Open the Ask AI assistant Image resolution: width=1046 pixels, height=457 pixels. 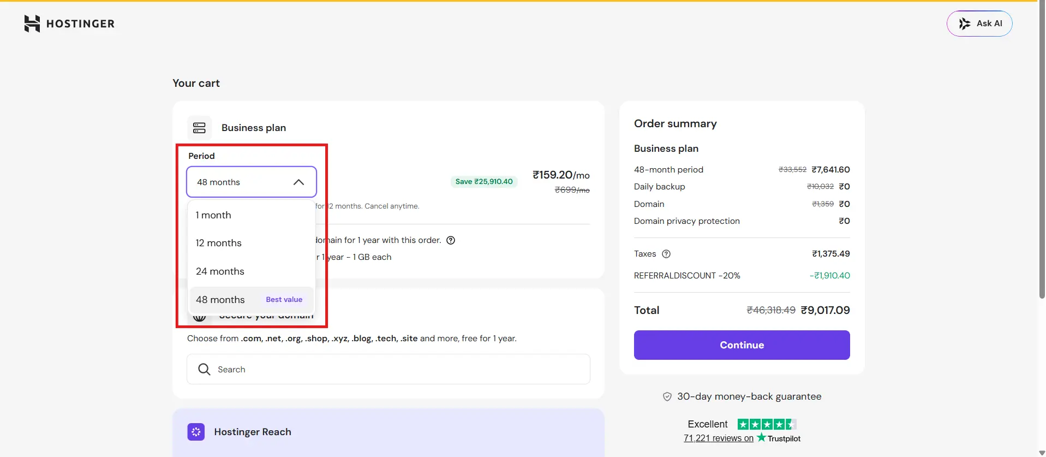tap(979, 23)
